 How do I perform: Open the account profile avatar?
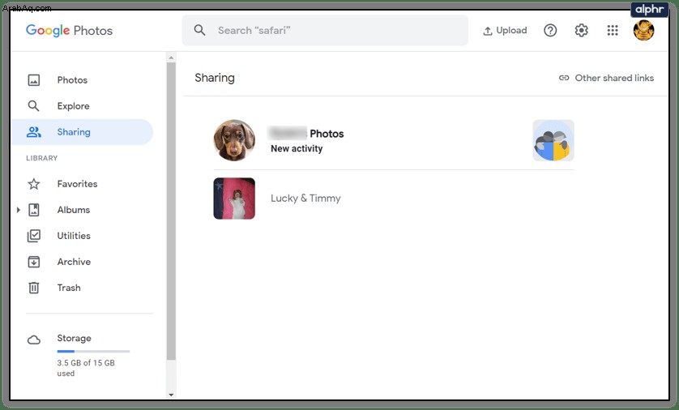tap(643, 30)
